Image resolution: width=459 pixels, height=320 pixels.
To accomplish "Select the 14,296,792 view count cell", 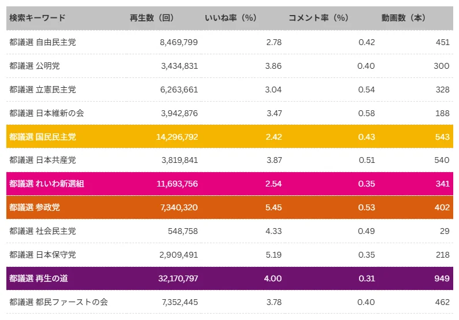I will (x=177, y=137).
